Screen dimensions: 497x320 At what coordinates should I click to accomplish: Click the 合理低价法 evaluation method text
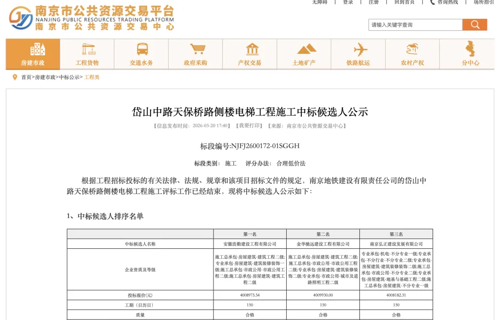click(291, 164)
